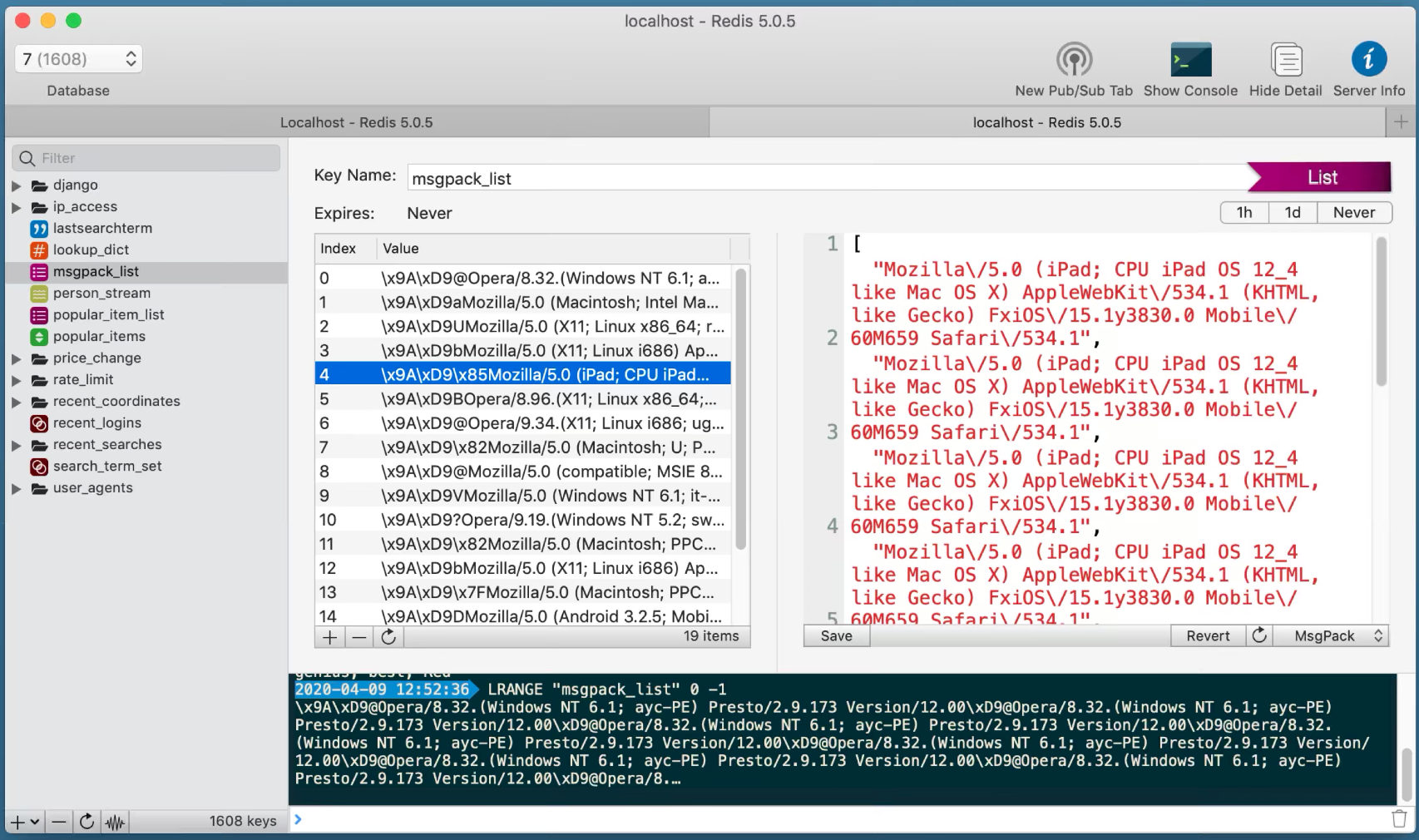Viewport: 1419px width, 840px height.
Task: Open the database selector 7 (1608)
Action: (x=79, y=59)
